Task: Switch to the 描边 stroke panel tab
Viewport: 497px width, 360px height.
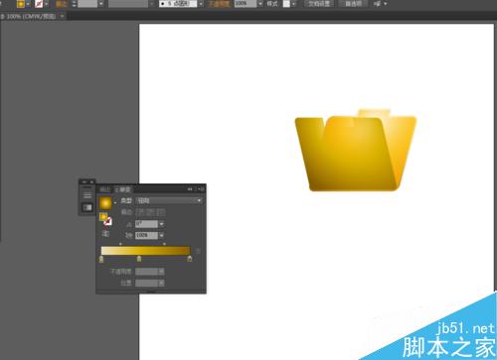Action: coord(105,189)
